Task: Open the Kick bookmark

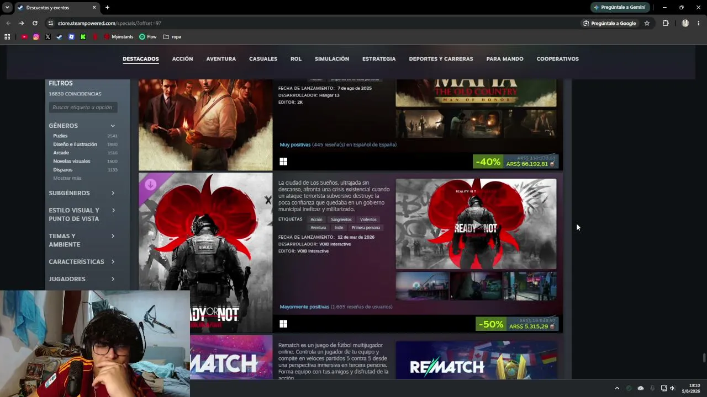Action: (83, 37)
